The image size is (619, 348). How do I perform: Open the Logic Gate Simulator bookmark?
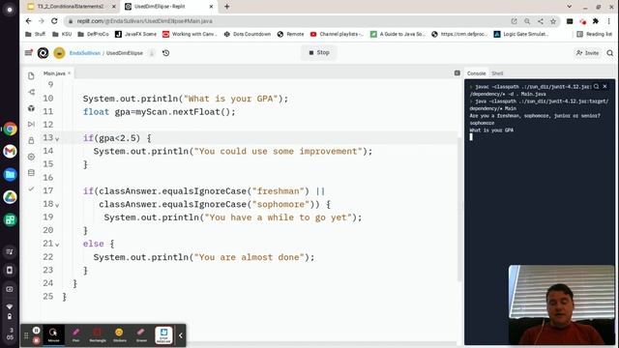[521, 35]
